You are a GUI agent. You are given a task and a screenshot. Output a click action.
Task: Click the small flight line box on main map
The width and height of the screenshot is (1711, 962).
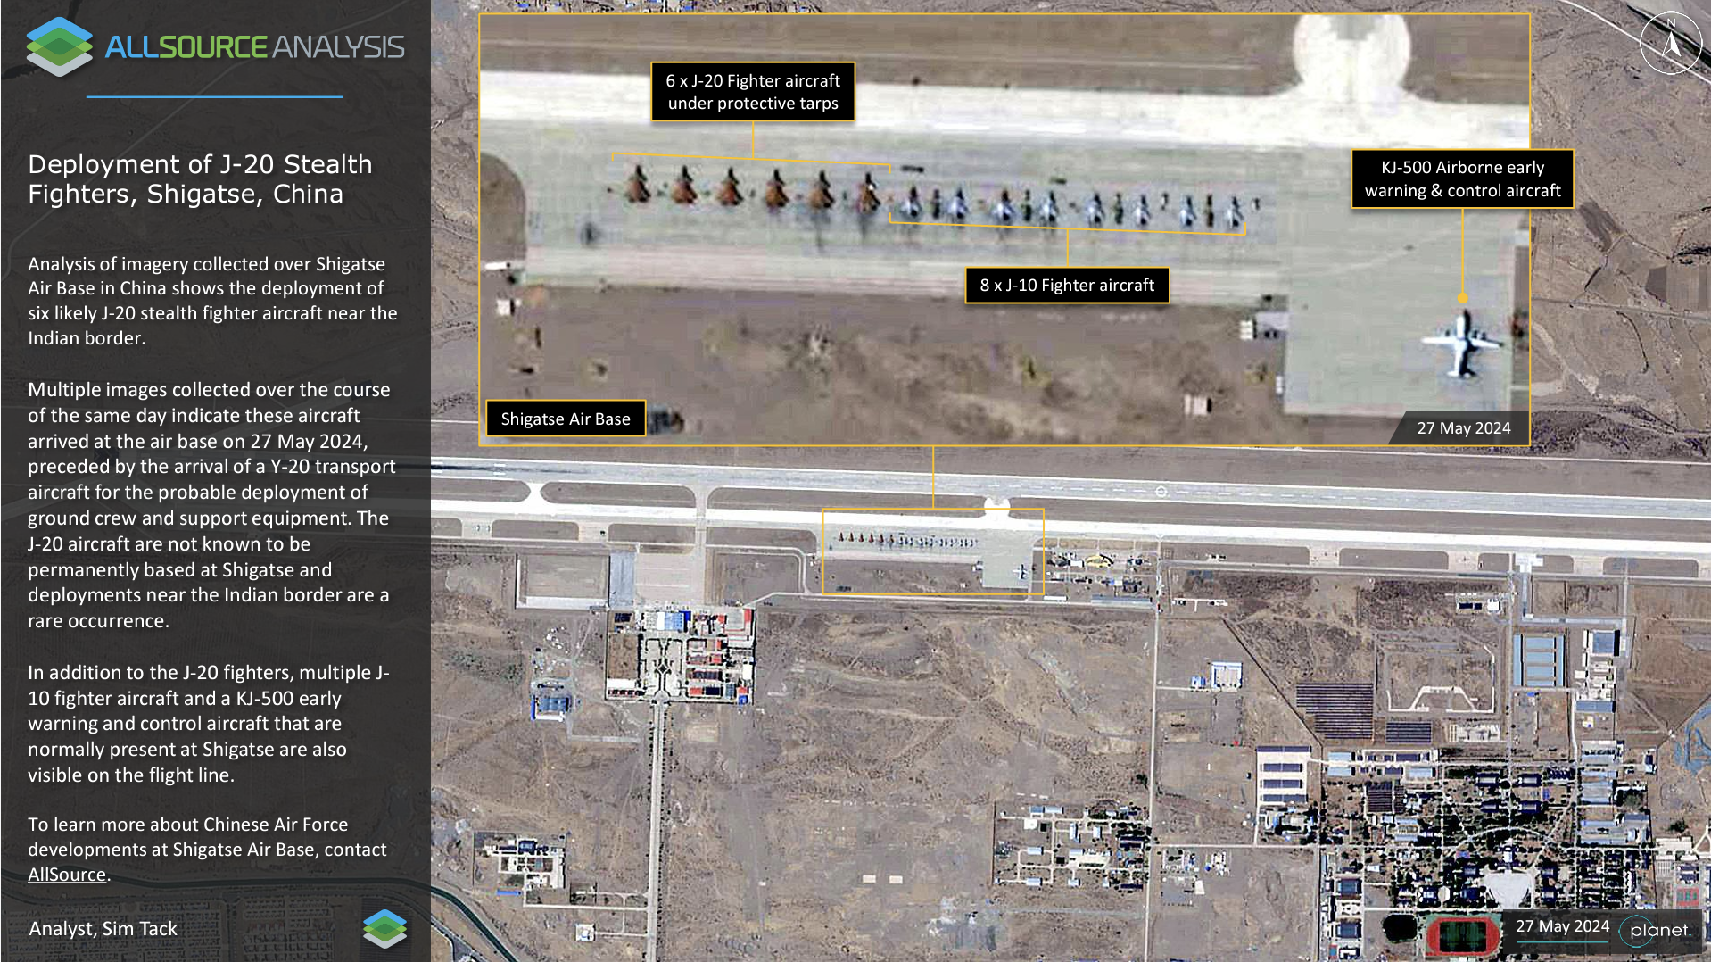pos(932,551)
